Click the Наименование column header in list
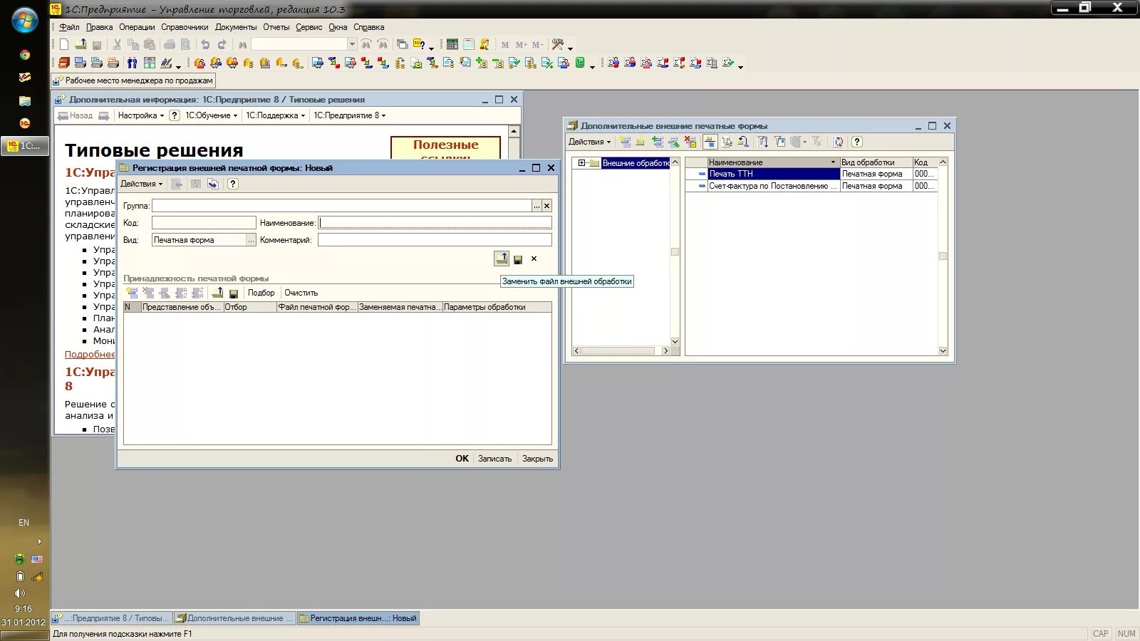 tap(773, 162)
